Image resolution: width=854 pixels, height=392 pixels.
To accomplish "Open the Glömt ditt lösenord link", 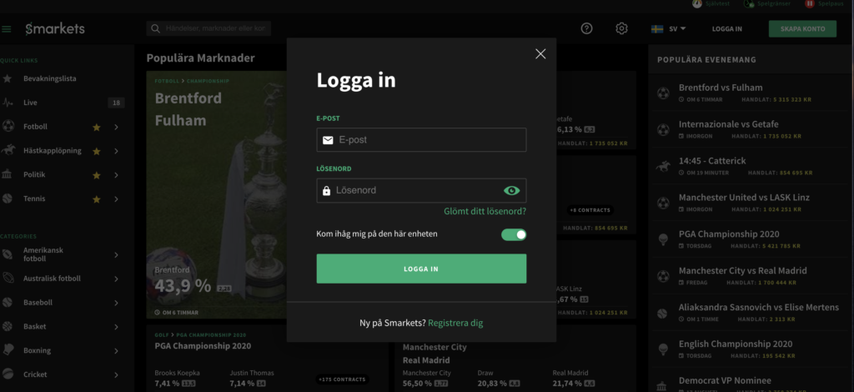I will click(485, 211).
